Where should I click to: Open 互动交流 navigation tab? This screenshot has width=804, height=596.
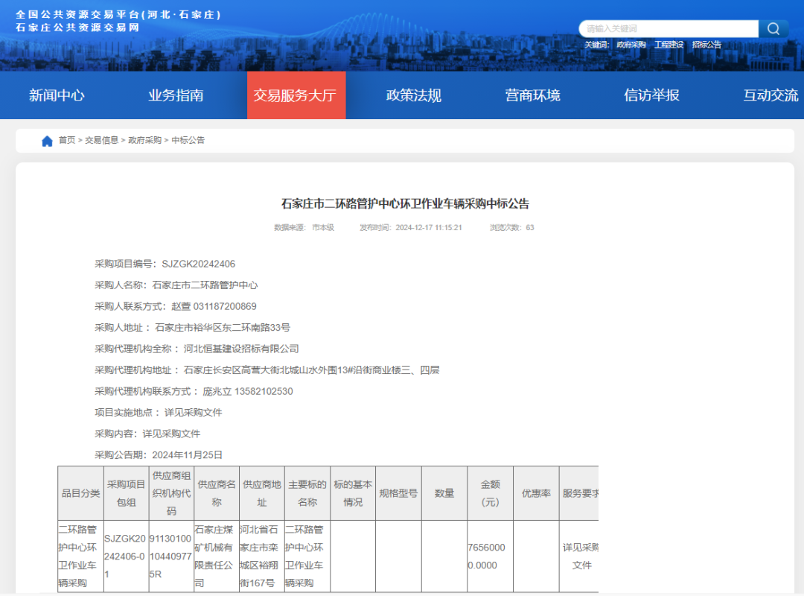click(770, 95)
